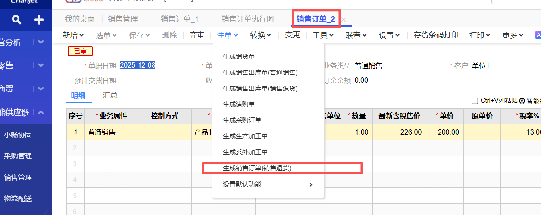Click the 存货条码打印 toolbar button
Screen dimensions: 541x215
click(x=436, y=35)
